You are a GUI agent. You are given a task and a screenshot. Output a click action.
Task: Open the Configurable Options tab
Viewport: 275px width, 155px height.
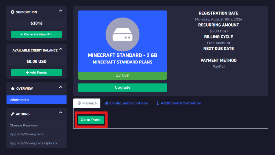(x=129, y=103)
